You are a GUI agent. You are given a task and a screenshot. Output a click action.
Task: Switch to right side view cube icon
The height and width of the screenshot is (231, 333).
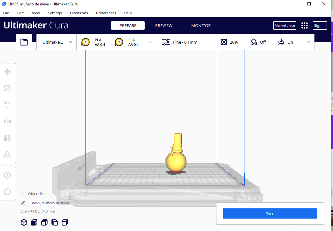[65, 222]
